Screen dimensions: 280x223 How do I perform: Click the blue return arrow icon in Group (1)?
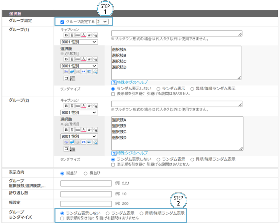coord(72,72)
